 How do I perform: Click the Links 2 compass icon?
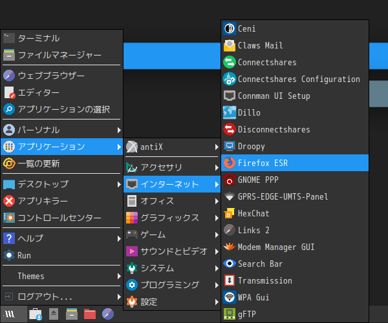[x=230, y=231]
